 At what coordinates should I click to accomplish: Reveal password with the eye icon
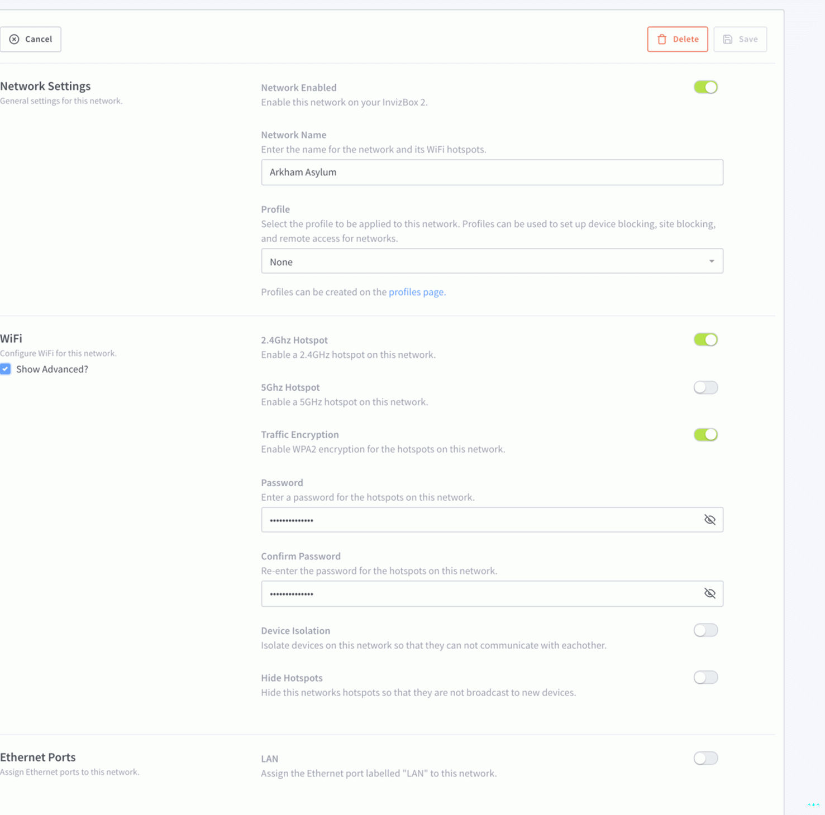tap(710, 520)
